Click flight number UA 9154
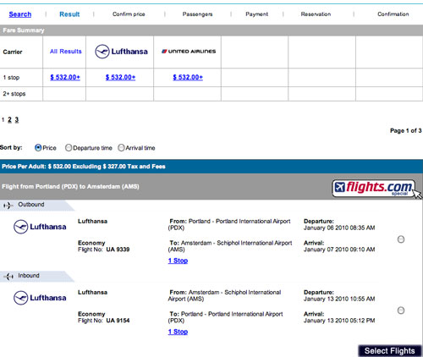The image size is (423, 357). click(118, 321)
